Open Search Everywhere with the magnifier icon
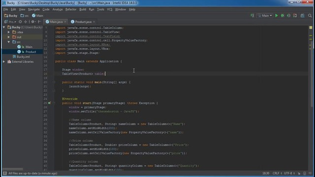 point(310,15)
